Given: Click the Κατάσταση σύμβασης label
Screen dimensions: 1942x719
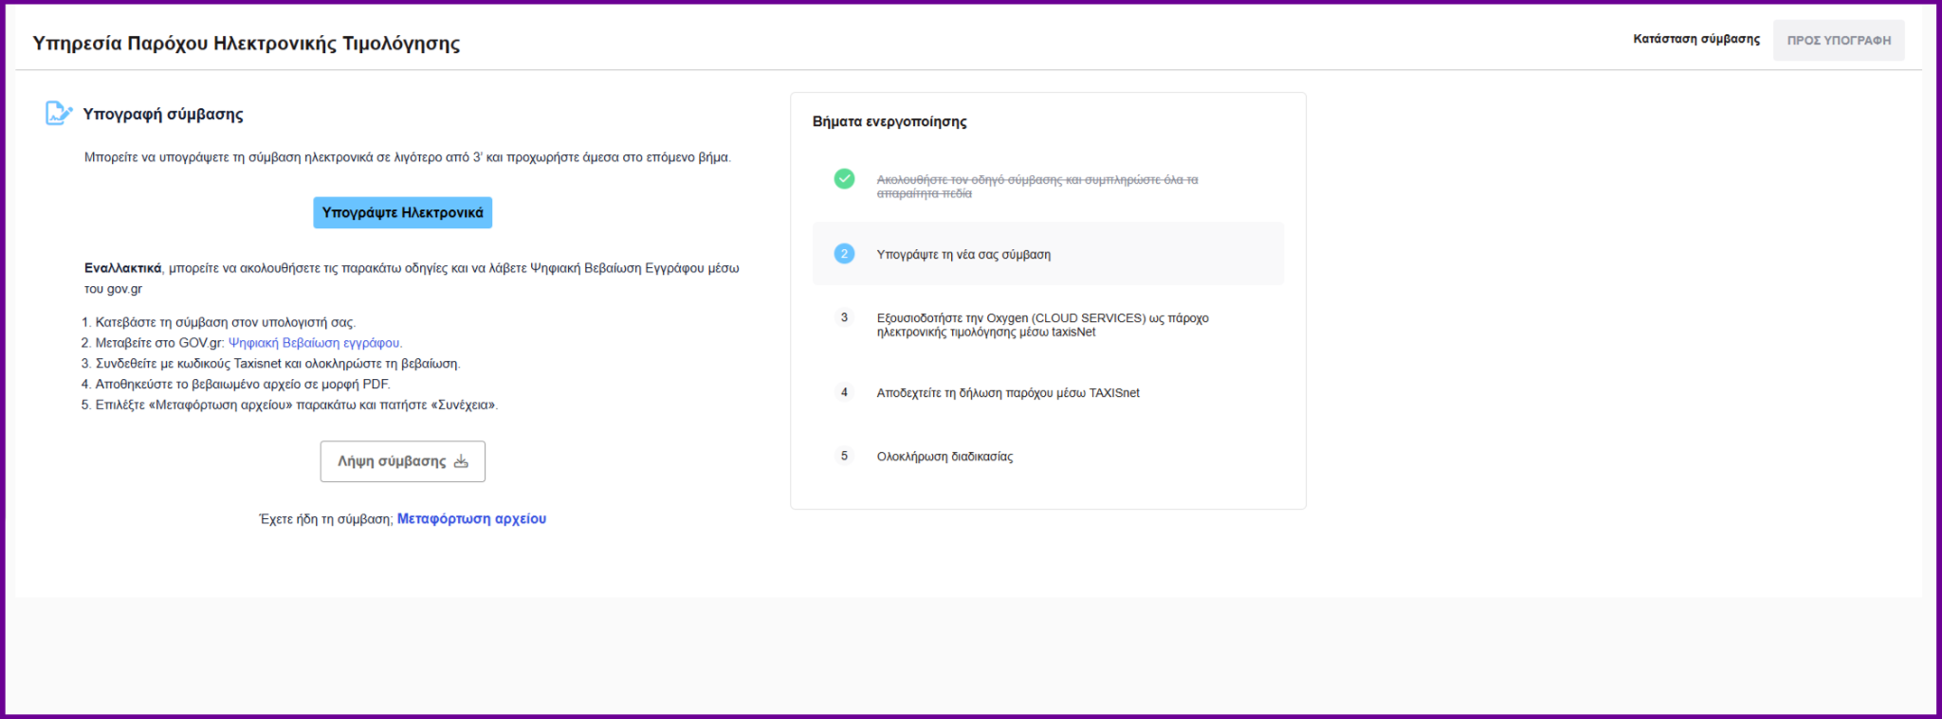Looking at the screenshot, I should point(1695,40).
